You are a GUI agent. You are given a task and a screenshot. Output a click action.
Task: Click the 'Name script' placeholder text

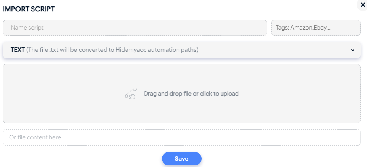point(27,28)
